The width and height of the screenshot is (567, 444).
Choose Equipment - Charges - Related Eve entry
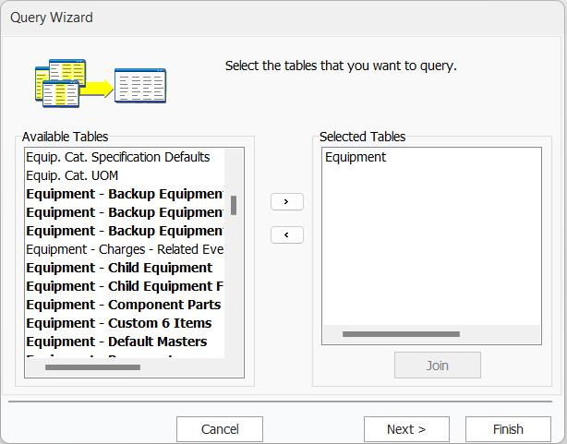pyautogui.click(x=125, y=249)
